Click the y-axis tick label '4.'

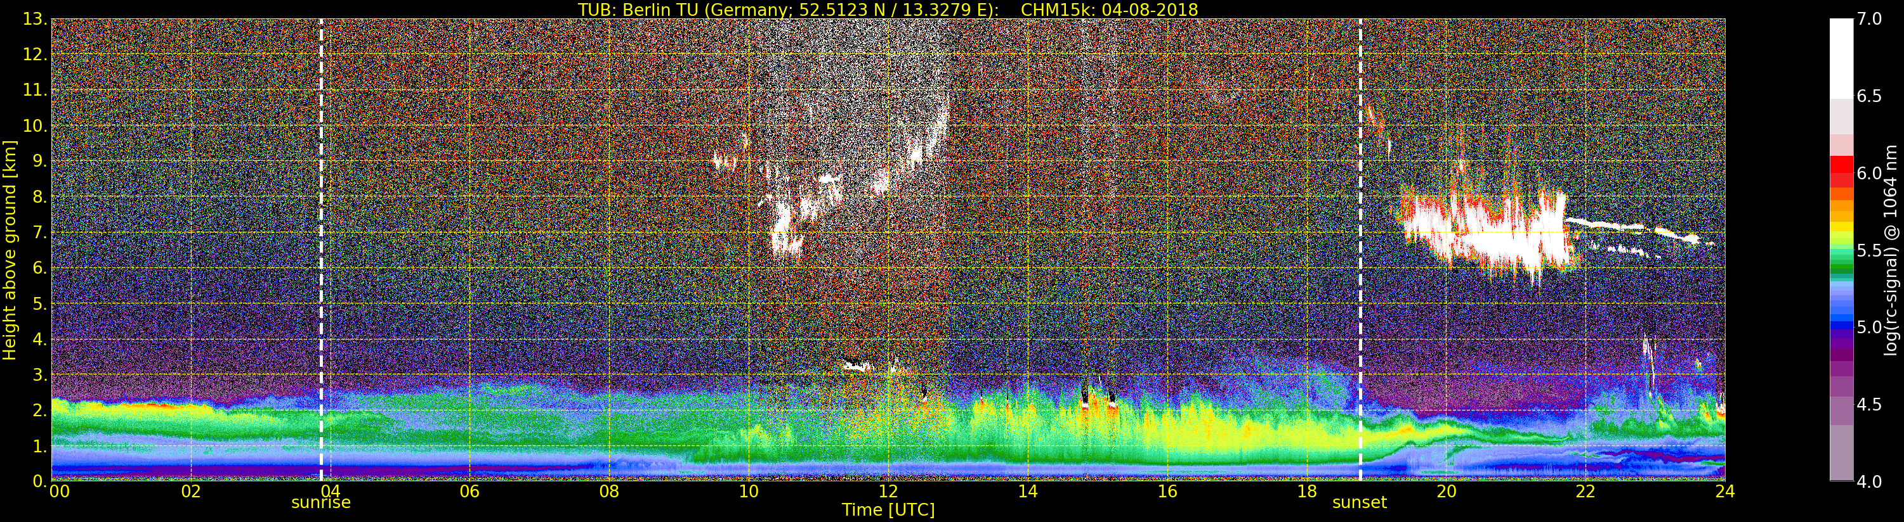point(40,339)
